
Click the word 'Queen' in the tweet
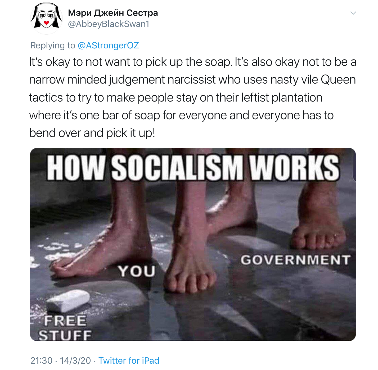338,80
